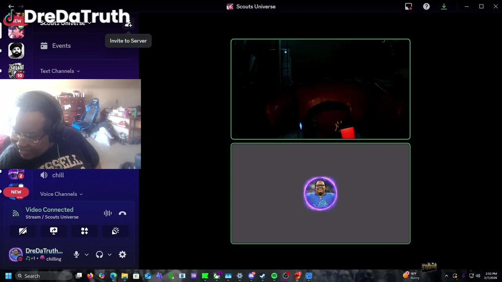Screen dimensions: 502x282
Task: Open the Discord inbox icon
Action: coord(408,6)
